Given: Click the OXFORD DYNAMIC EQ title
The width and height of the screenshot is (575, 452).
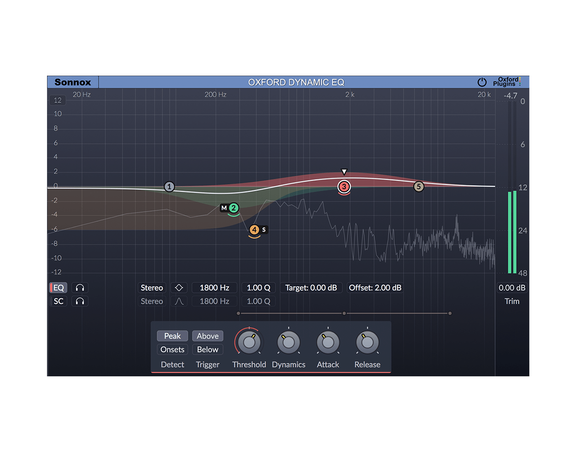Looking at the screenshot, I should coord(296,82).
